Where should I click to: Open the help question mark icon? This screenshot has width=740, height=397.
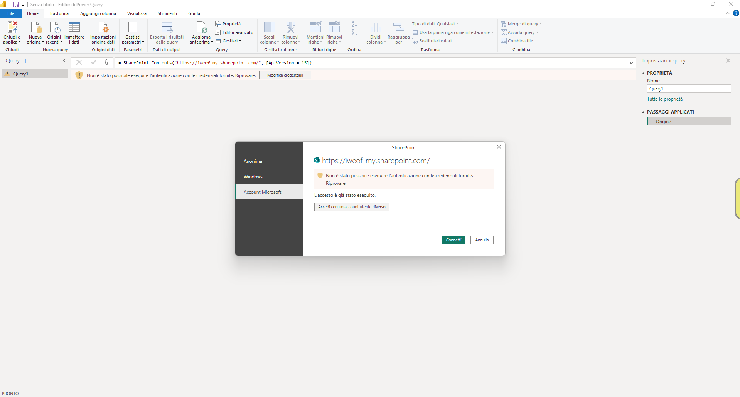pos(736,13)
